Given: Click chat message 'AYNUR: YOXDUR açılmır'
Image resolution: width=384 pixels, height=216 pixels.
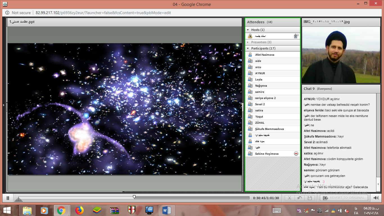Looking at the screenshot, I should (x=322, y=99).
